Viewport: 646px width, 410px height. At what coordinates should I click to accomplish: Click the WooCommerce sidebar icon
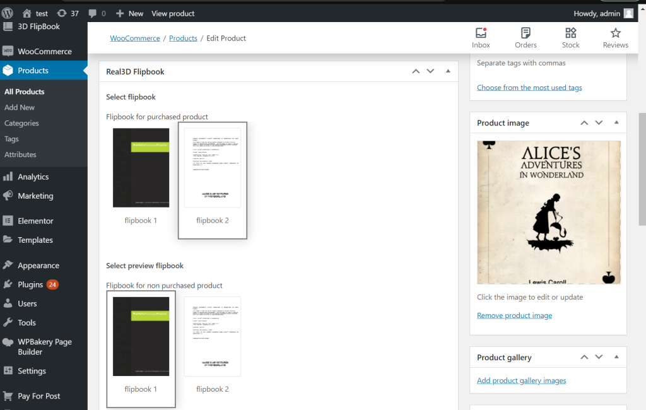point(8,51)
